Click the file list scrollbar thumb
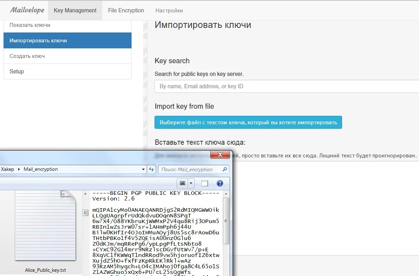The width and height of the screenshot is (419, 276). pyautogui.click(x=85, y=213)
